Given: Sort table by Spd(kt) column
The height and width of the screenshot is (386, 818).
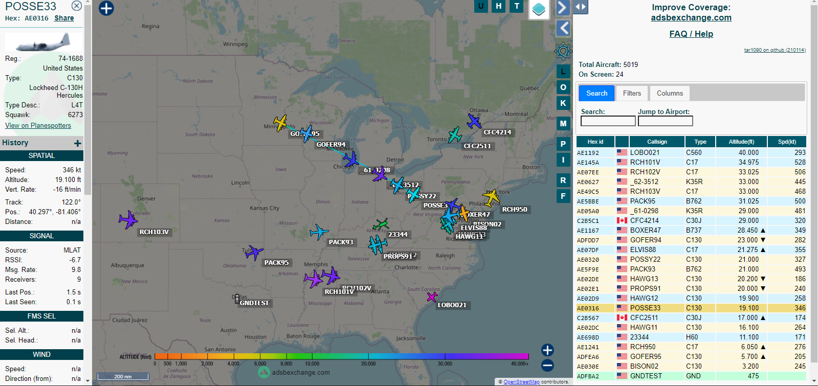Looking at the screenshot, I should tap(787, 142).
